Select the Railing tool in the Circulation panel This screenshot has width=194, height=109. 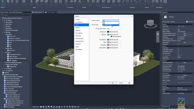click(x=66, y=2)
